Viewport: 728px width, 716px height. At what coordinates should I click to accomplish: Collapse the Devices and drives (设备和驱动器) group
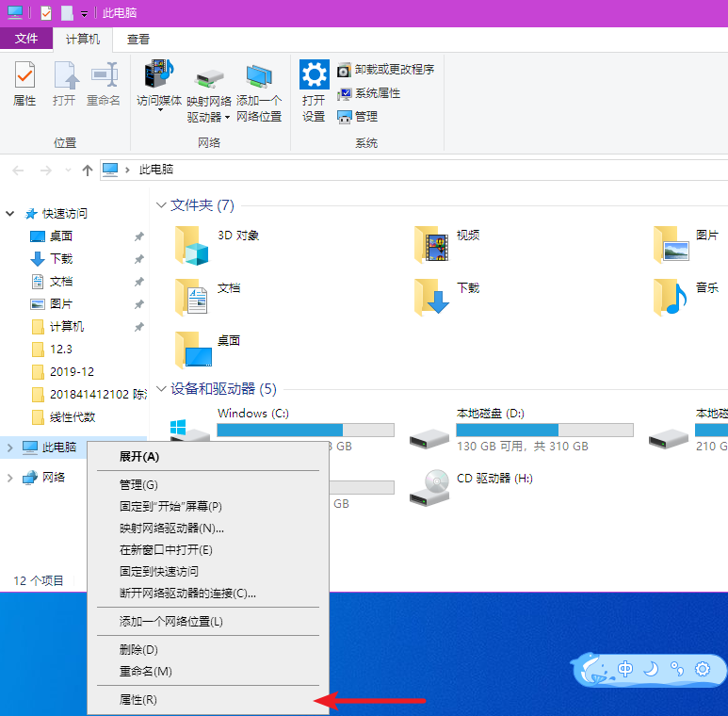pyautogui.click(x=161, y=389)
